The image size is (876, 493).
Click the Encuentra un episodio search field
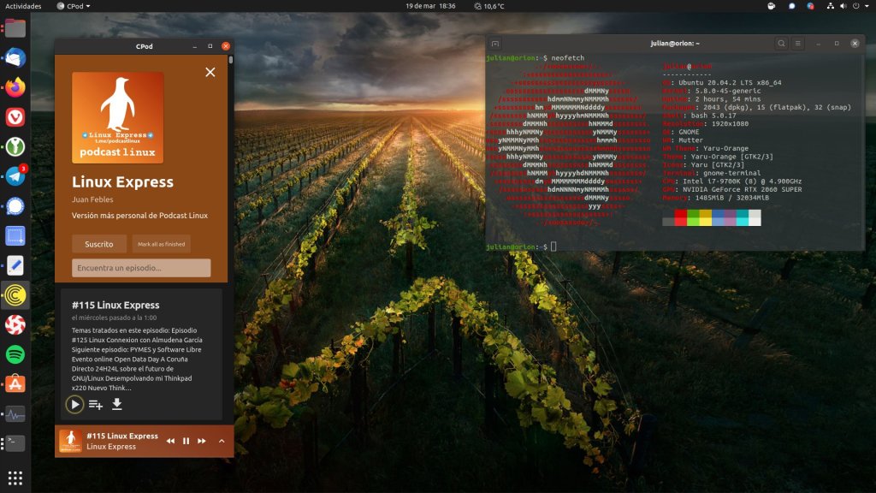[x=141, y=268]
